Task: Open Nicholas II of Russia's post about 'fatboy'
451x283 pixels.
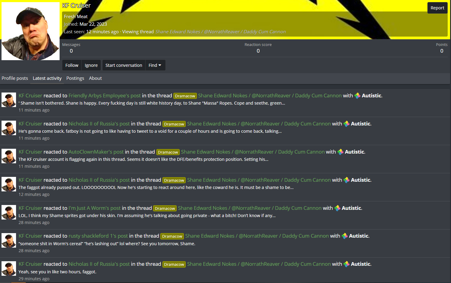Action: 99,124
